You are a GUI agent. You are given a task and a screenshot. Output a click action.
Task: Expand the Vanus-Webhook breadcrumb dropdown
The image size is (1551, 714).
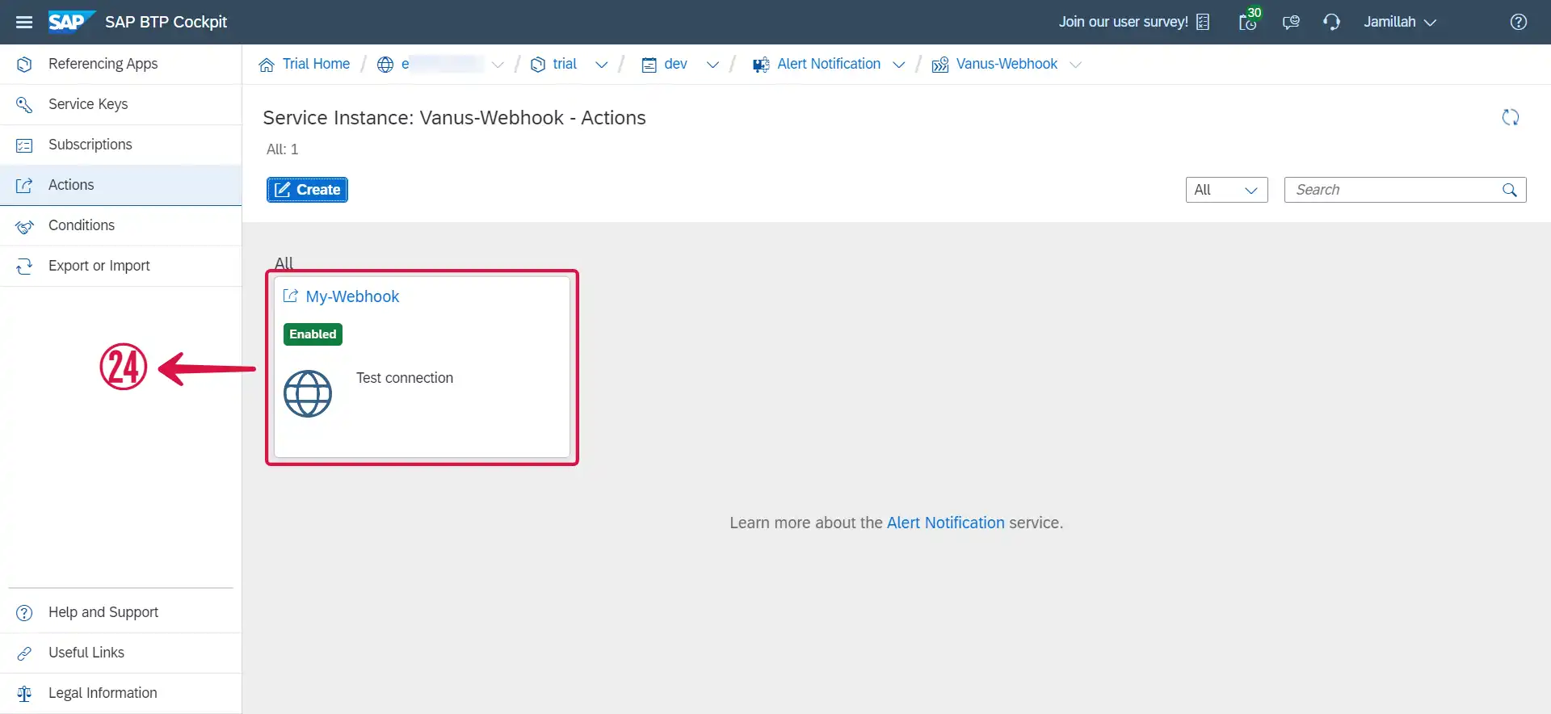[x=1075, y=65]
